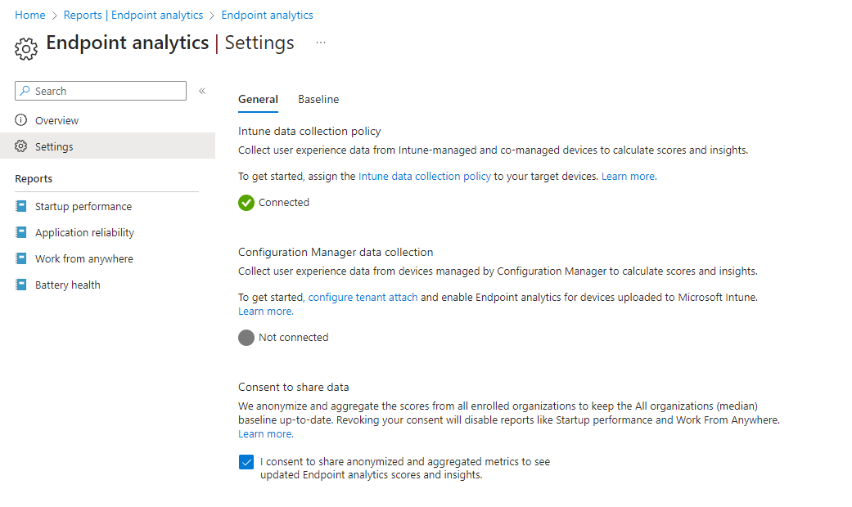Open the Intune data collection policy link
This screenshot has height=507, width=852.
pos(424,177)
